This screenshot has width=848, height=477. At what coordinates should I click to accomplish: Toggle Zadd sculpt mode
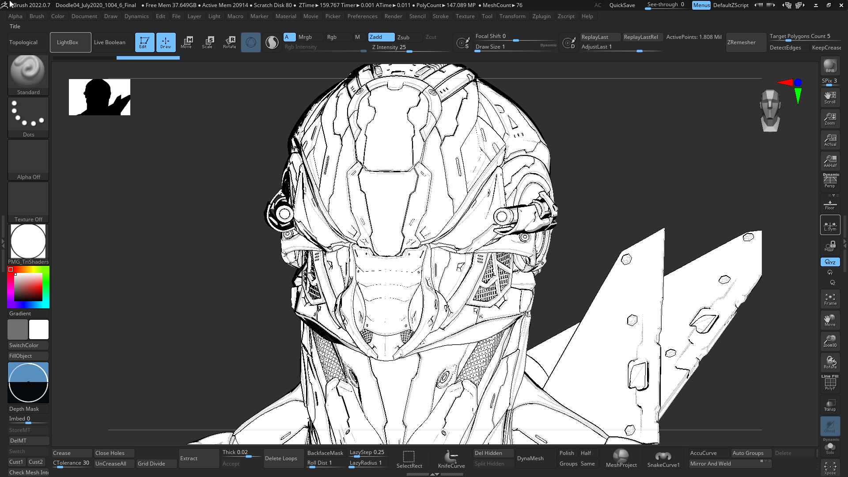tap(381, 37)
